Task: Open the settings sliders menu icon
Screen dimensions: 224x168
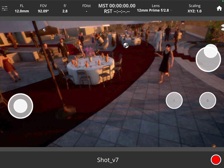Action: pyautogui.click(x=4, y=8)
